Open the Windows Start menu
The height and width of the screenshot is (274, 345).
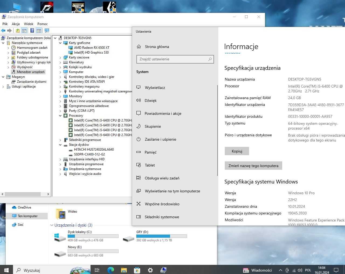click(x=6, y=270)
